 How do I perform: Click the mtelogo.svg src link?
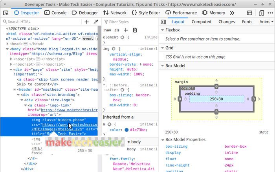57,129
